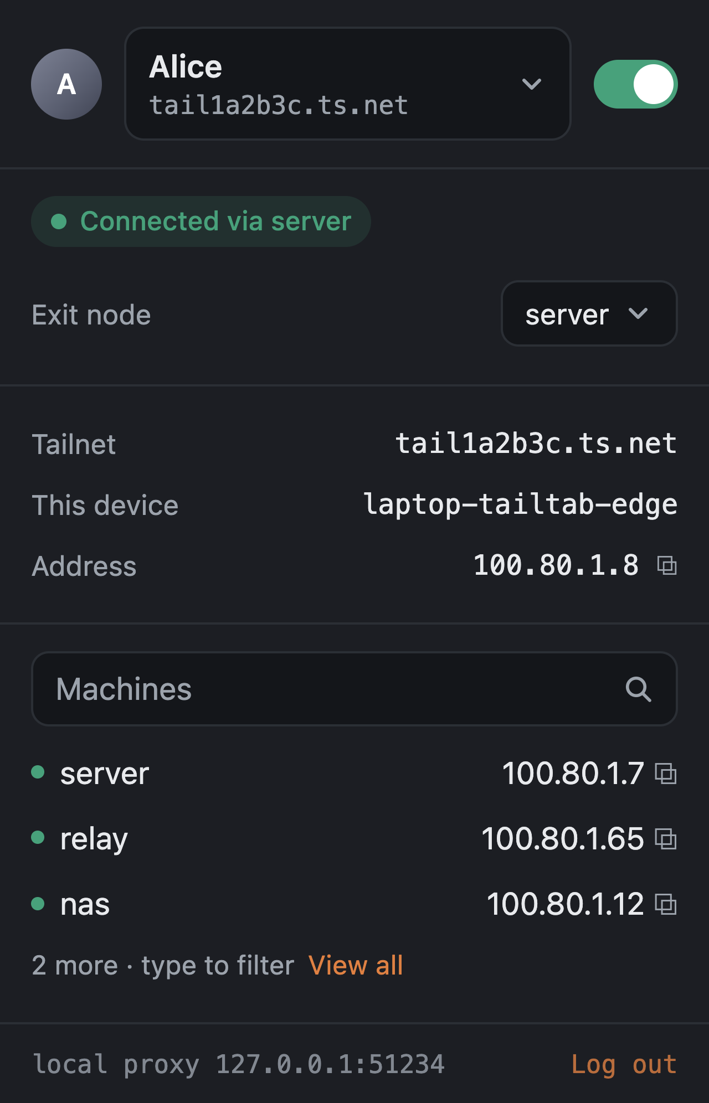Click Log out
The width and height of the screenshot is (709, 1103).
coord(624,1064)
